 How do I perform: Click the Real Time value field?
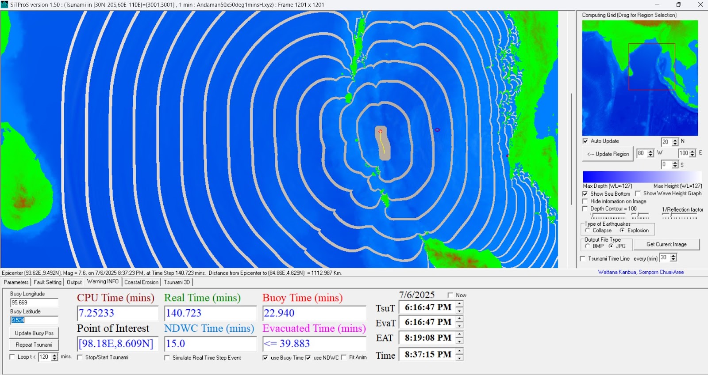(x=210, y=313)
